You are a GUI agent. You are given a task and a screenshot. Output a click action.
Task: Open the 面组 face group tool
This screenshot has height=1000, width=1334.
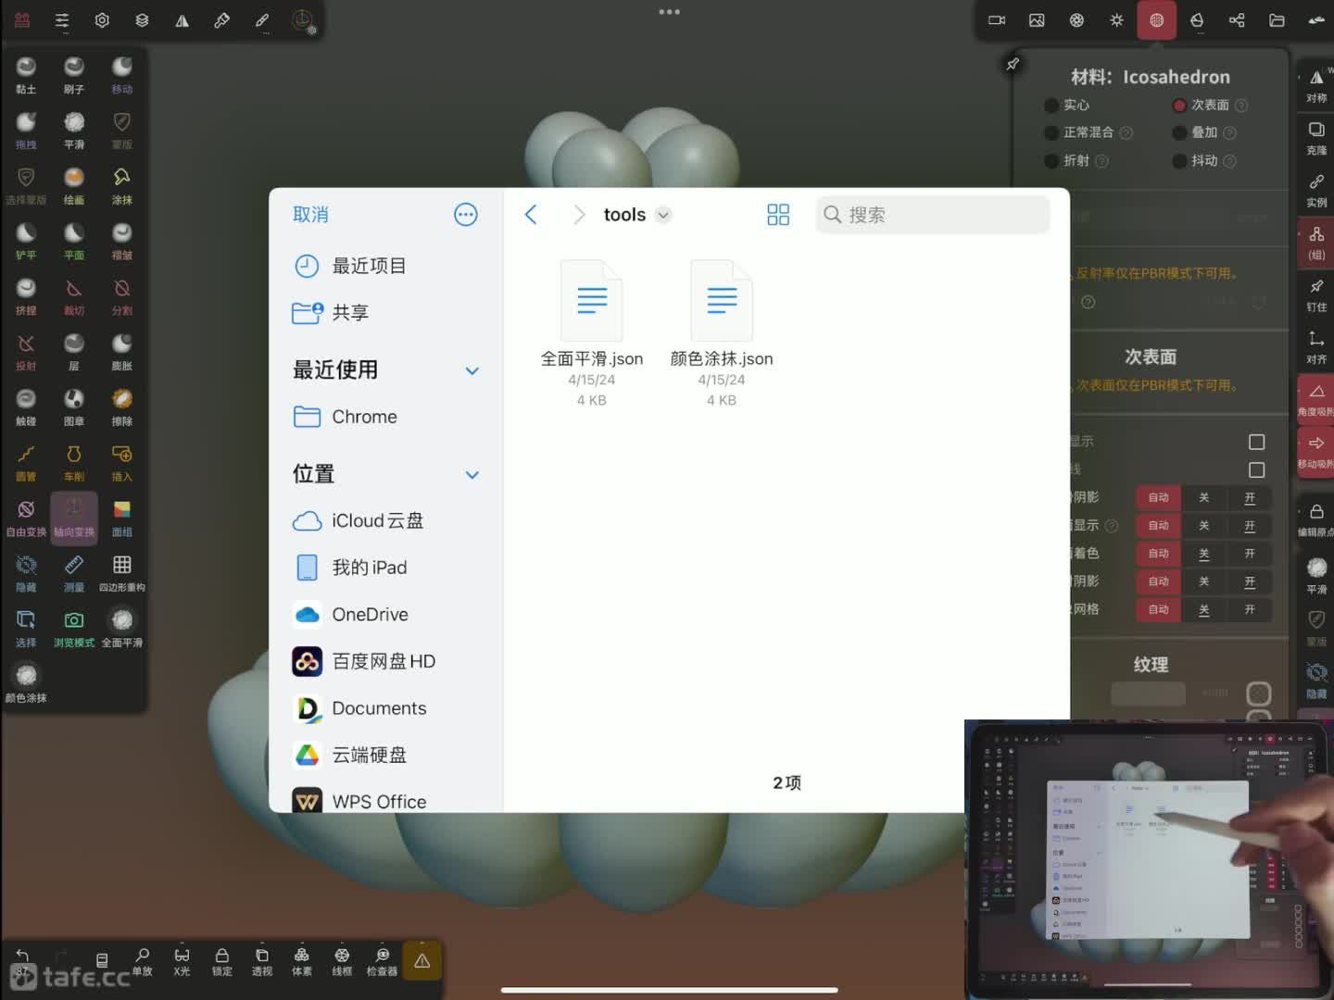point(121,518)
